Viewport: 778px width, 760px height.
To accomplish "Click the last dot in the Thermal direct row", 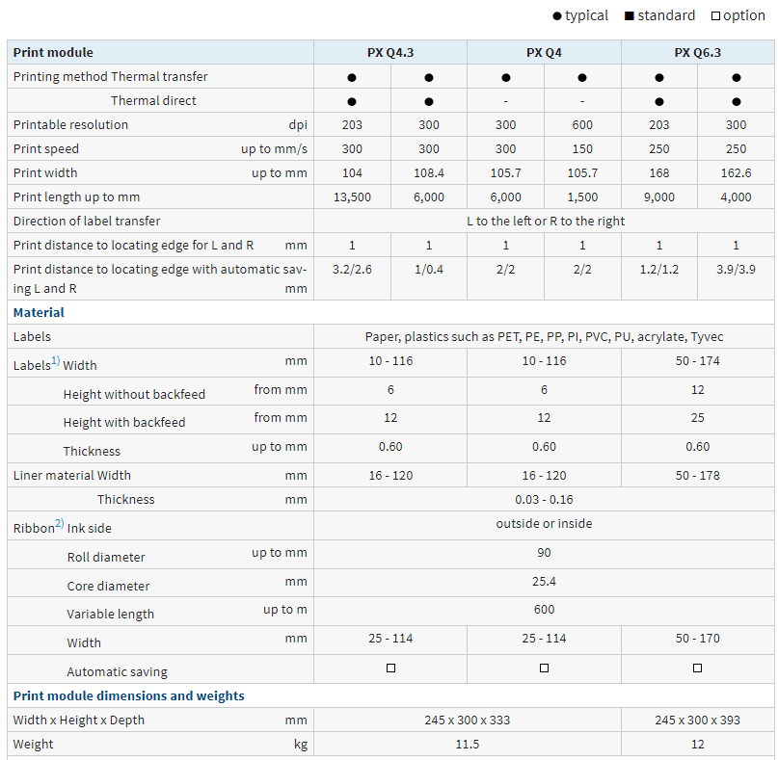I will click(x=736, y=101).
